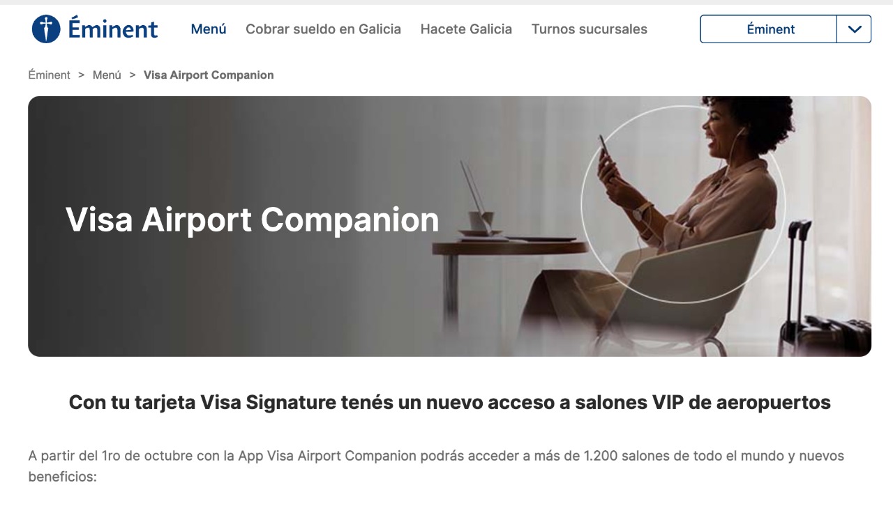Click the Visa Airport Companion banner title
The height and width of the screenshot is (506, 893).
tap(253, 220)
